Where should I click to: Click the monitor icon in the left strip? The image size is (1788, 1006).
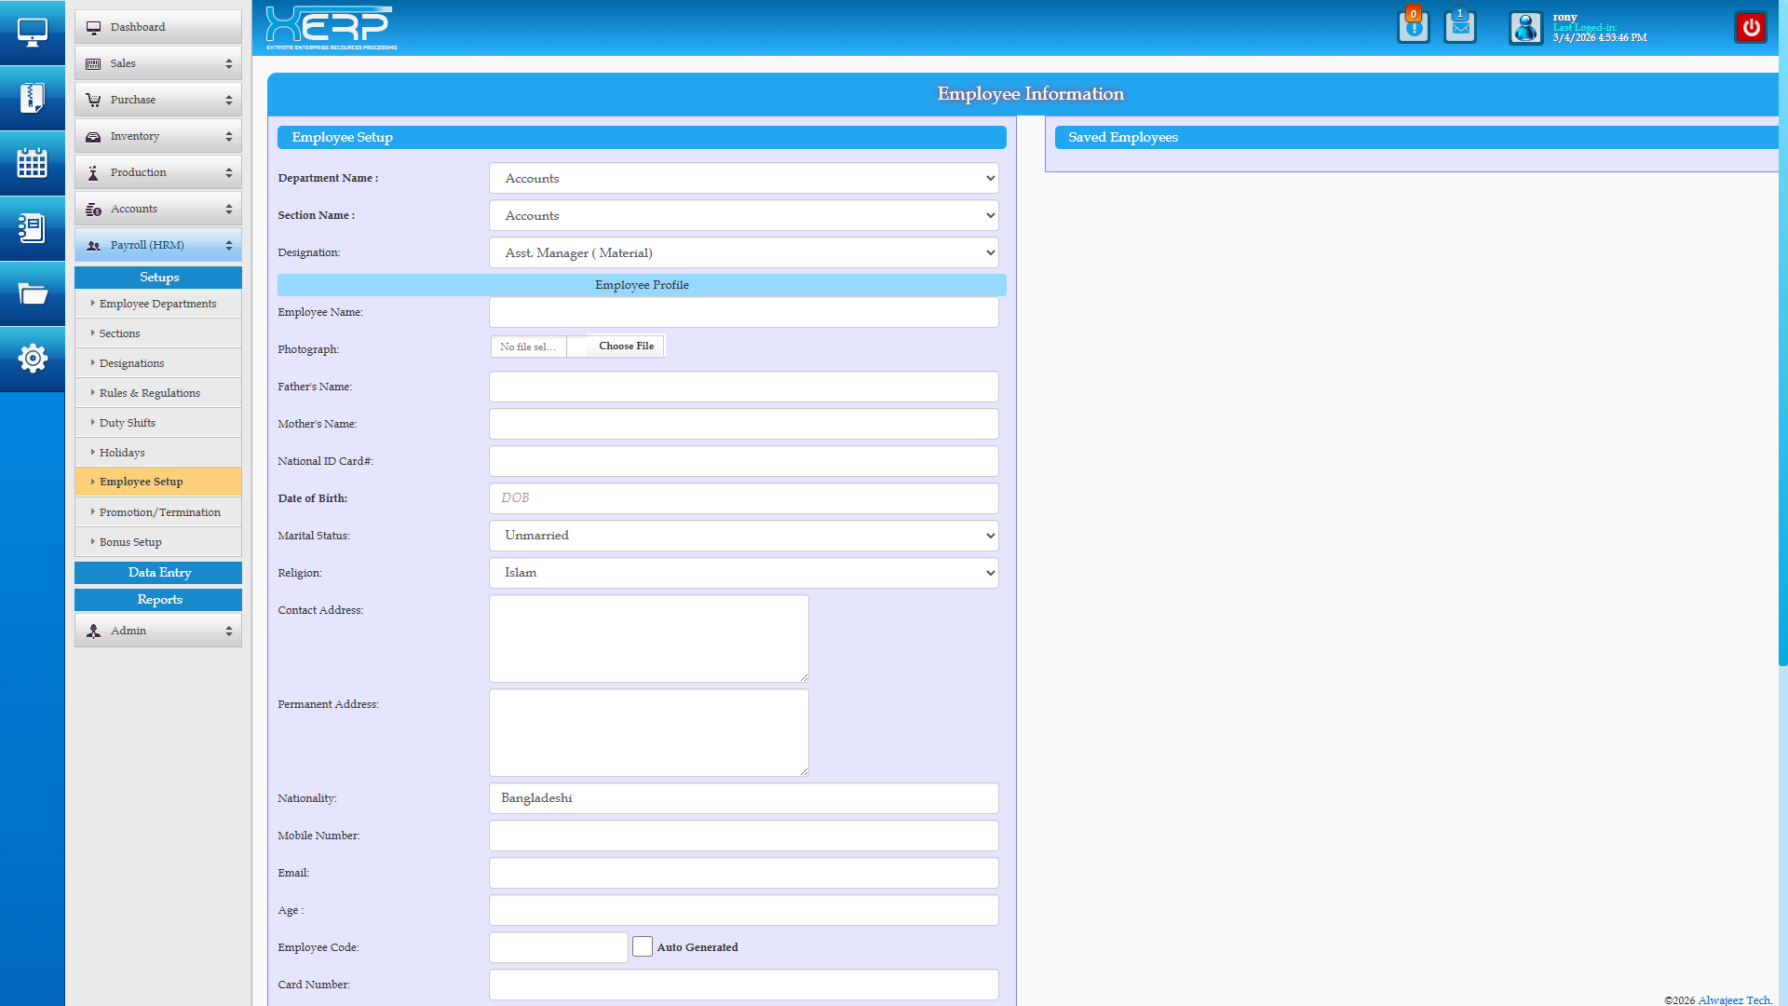(32, 33)
